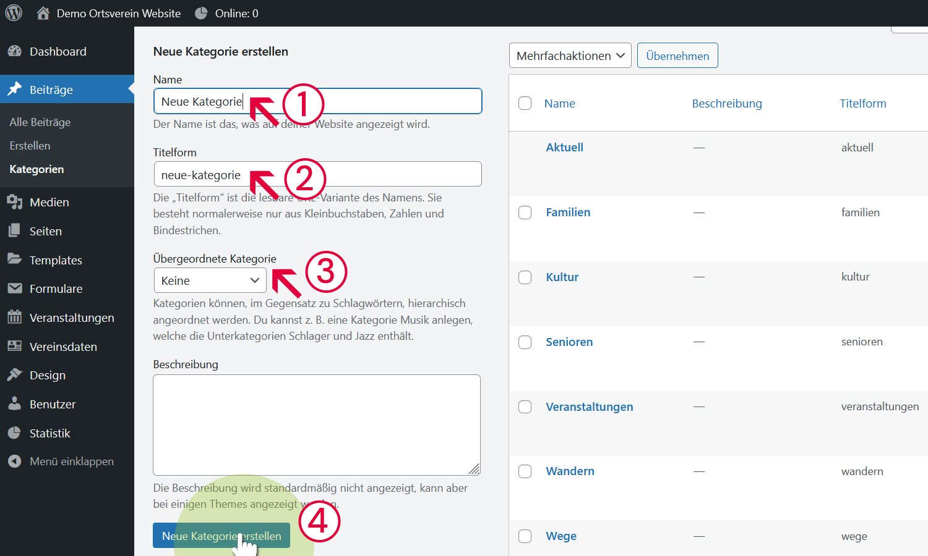The height and width of the screenshot is (556, 928).
Task: Click the Vereinsdaten card icon
Action: tap(15, 346)
